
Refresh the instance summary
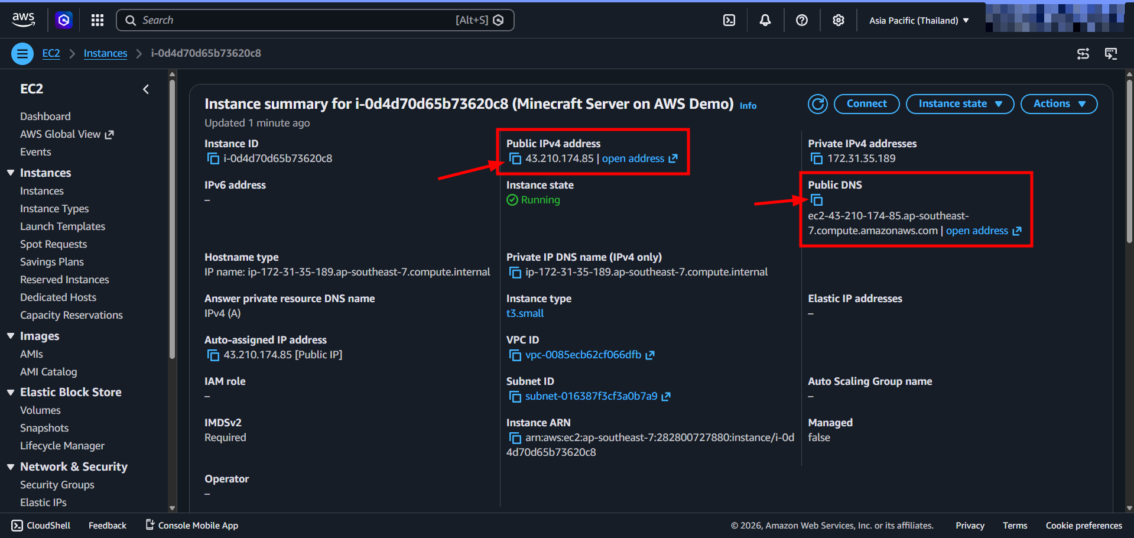pos(818,104)
